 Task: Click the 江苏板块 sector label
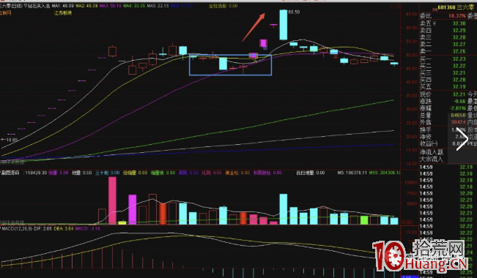[x=63, y=13]
